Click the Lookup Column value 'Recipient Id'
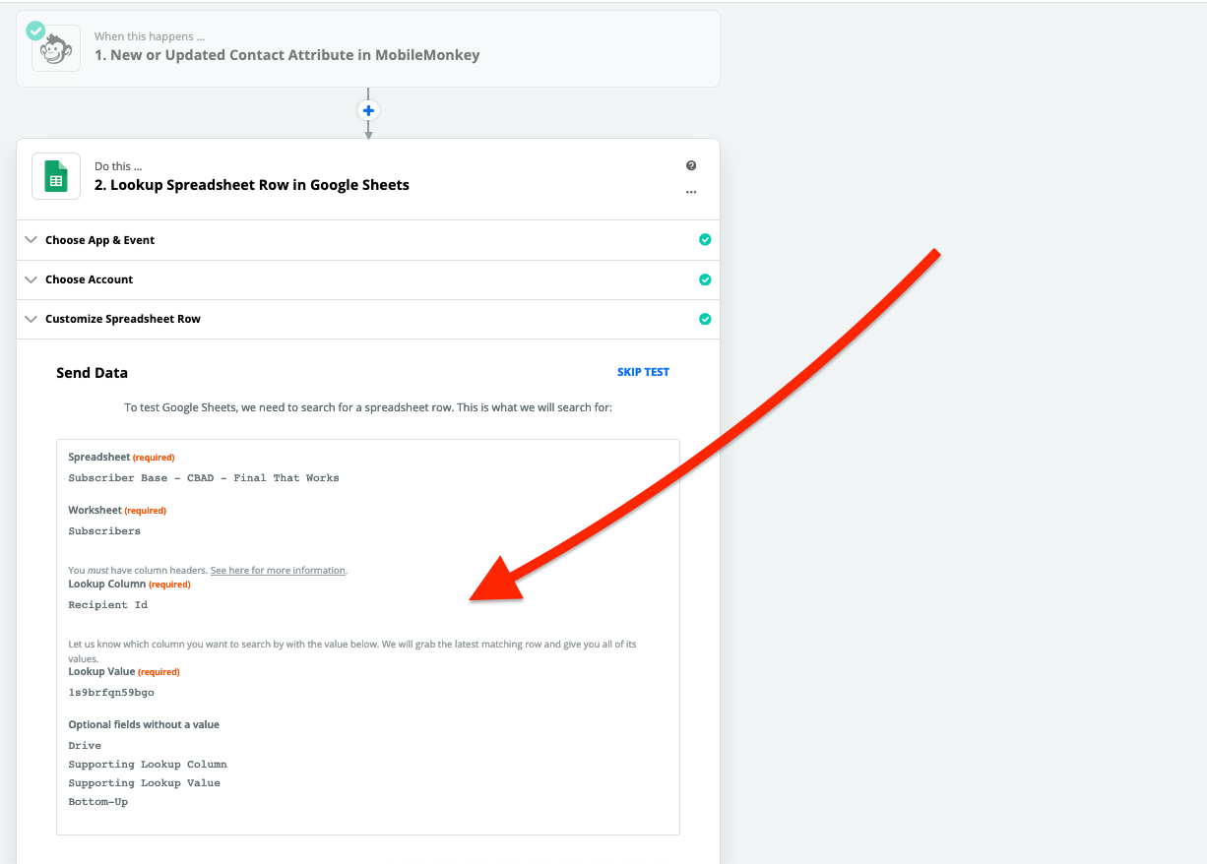Image resolution: width=1207 pixels, height=864 pixels. click(108, 605)
